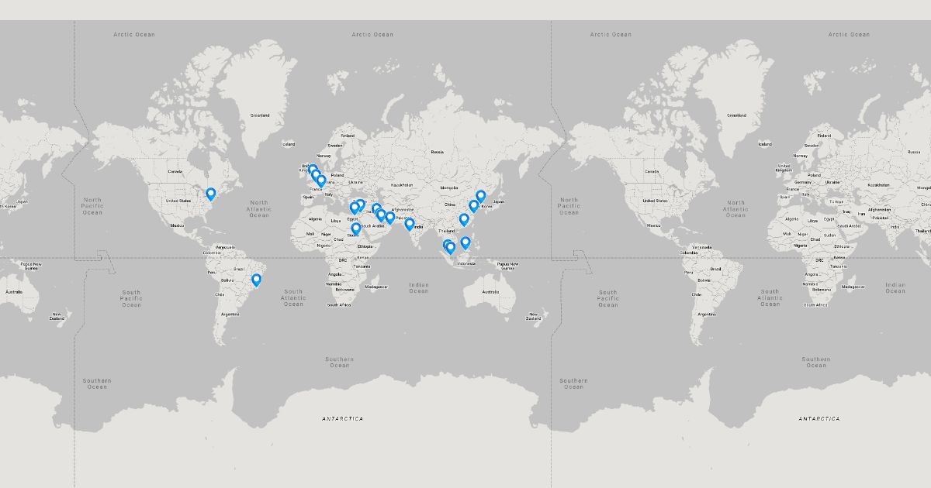Click the Kazakhstan label near the map pins
The image size is (931, 488).
click(x=402, y=185)
